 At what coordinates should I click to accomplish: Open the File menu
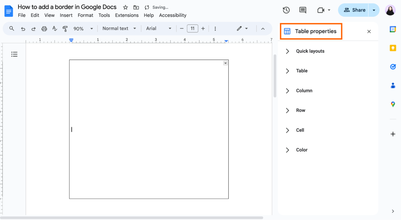pyautogui.click(x=22, y=15)
